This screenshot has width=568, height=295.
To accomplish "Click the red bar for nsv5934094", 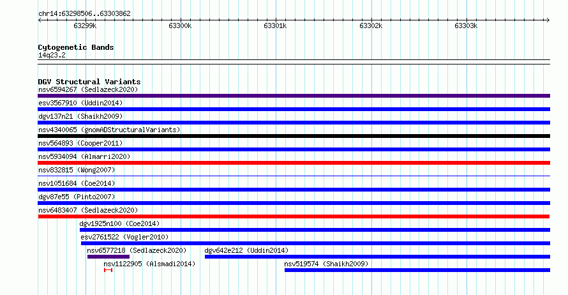I will [294, 163].
